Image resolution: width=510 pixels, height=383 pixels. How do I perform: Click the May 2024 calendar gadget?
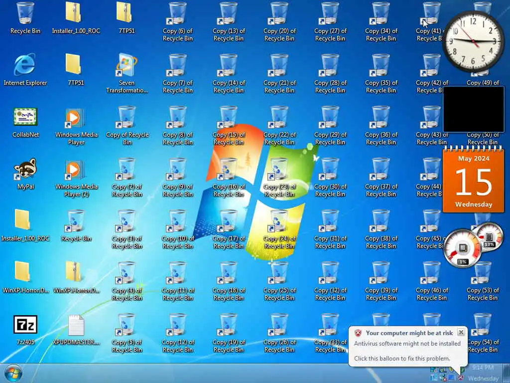click(473, 180)
